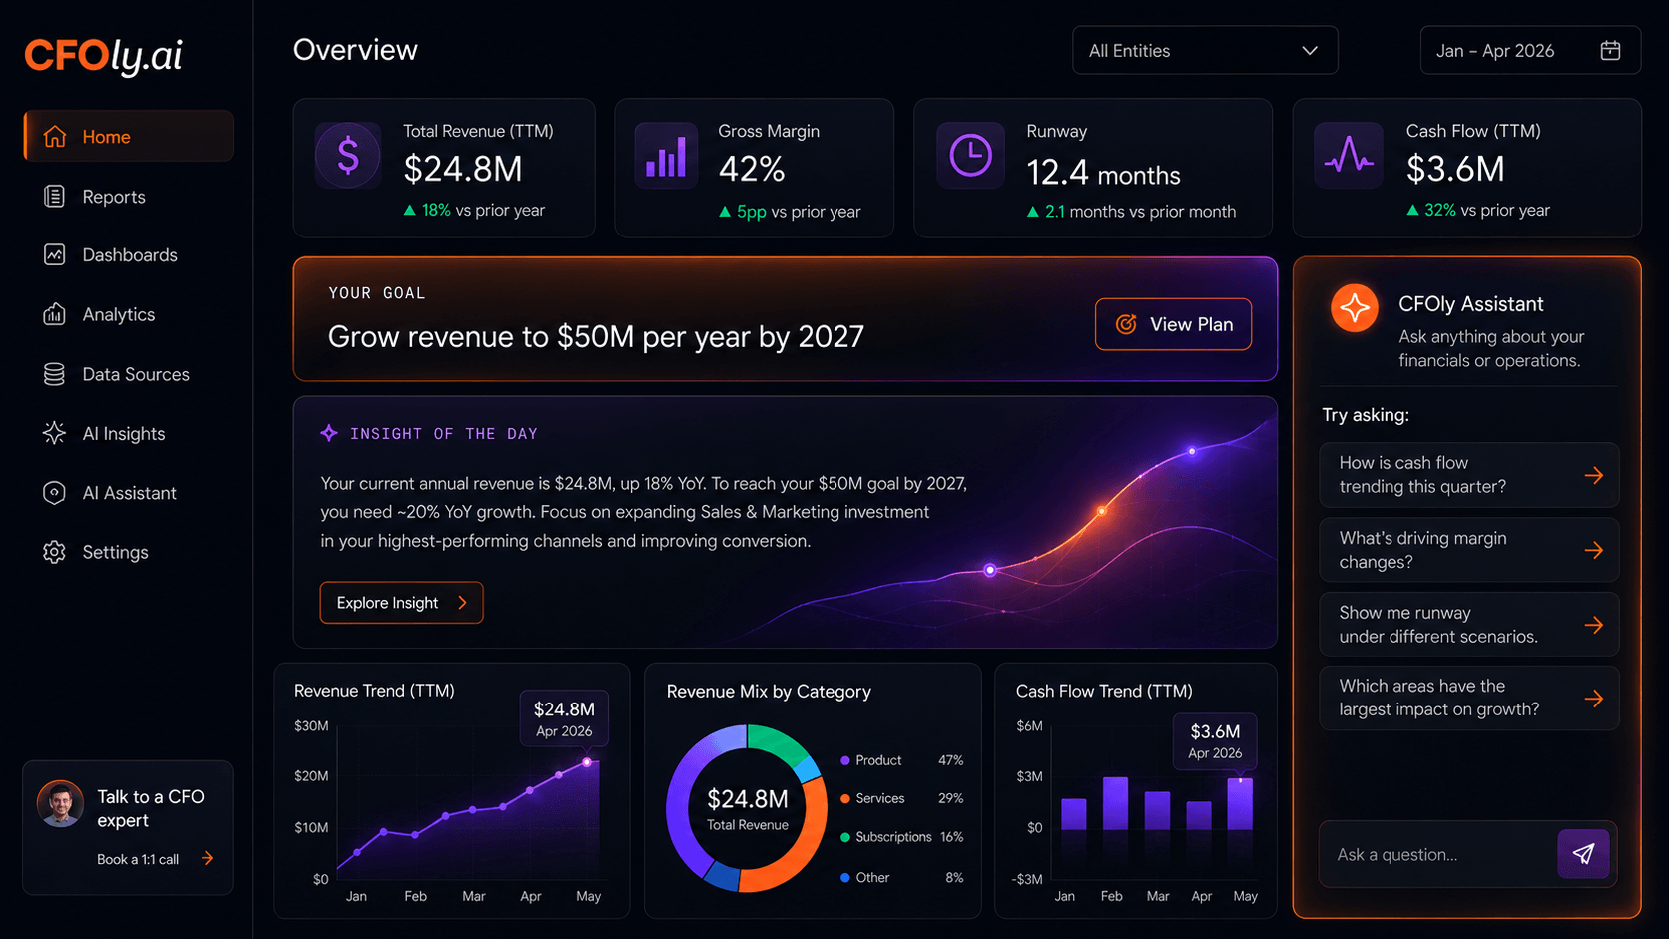The image size is (1669, 939).
Task: Click the Dashboards chart icon in sidebar
Action: pyautogui.click(x=55, y=255)
